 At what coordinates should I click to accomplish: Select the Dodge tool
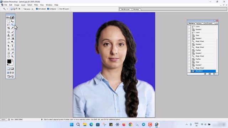[12, 42]
